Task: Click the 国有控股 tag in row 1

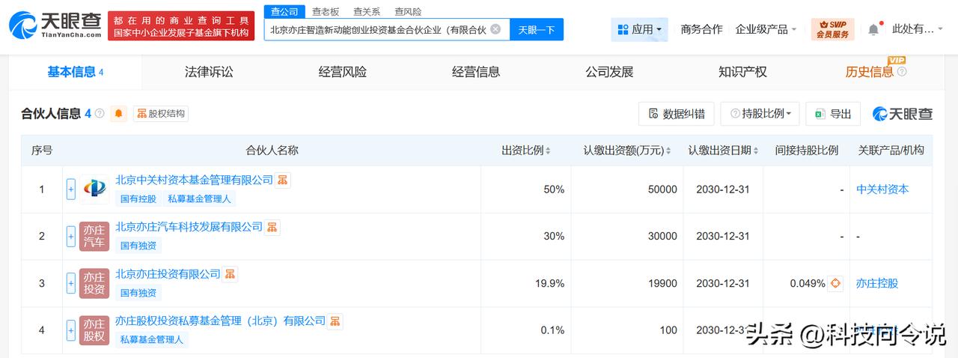Action: [x=138, y=198]
